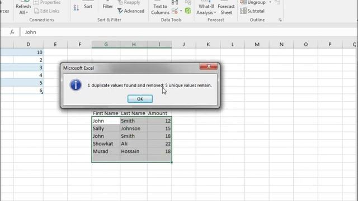Select column K header
Viewport: 358px width, 201px height.
(208, 45)
